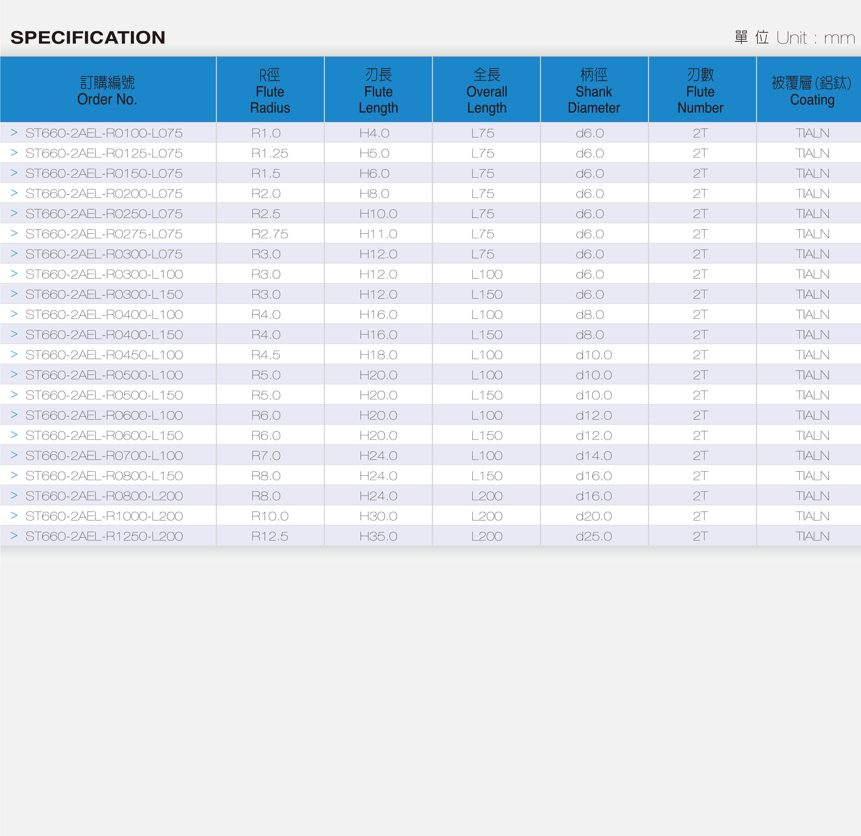Click the Shank Diameter column header
The height and width of the screenshot is (836, 861).
click(x=594, y=89)
